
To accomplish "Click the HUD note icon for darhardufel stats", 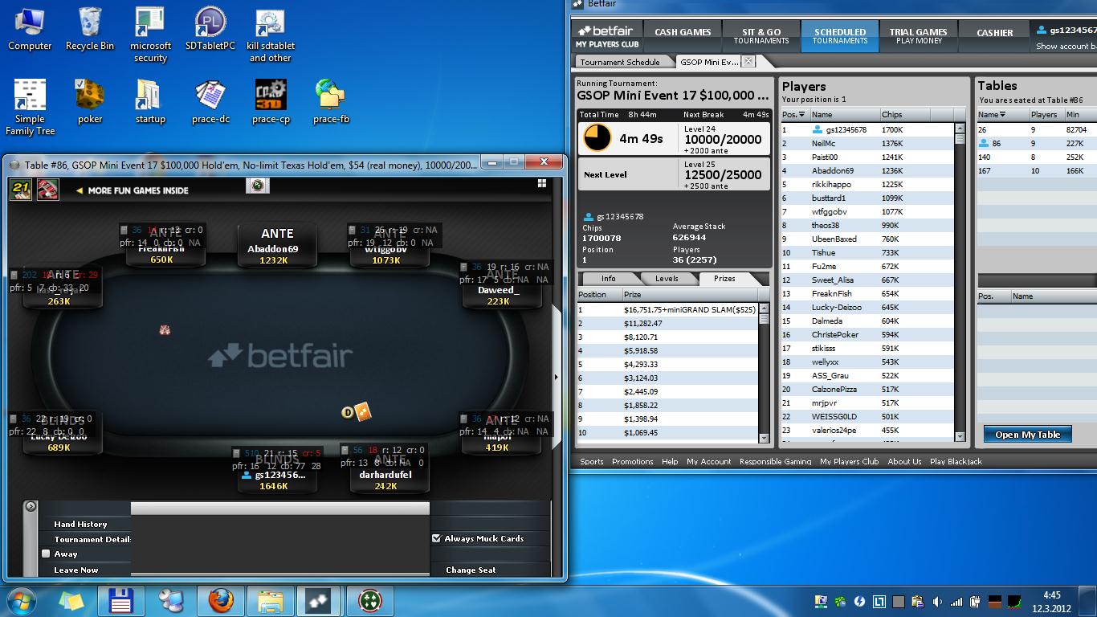I will (345, 451).
